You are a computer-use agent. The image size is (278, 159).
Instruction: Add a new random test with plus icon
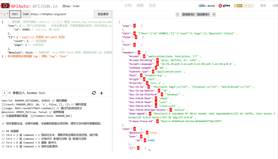point(101,93)
